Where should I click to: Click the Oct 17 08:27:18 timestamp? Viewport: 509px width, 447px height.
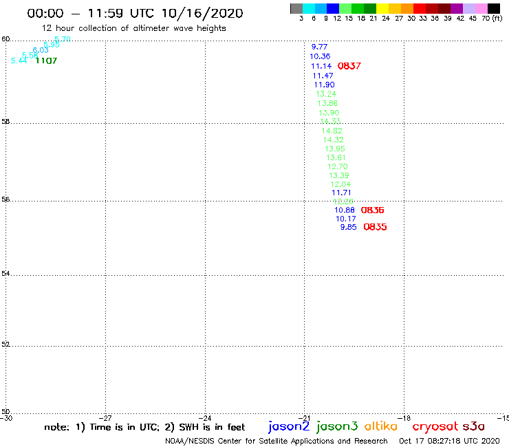click(x=449, y=441)
